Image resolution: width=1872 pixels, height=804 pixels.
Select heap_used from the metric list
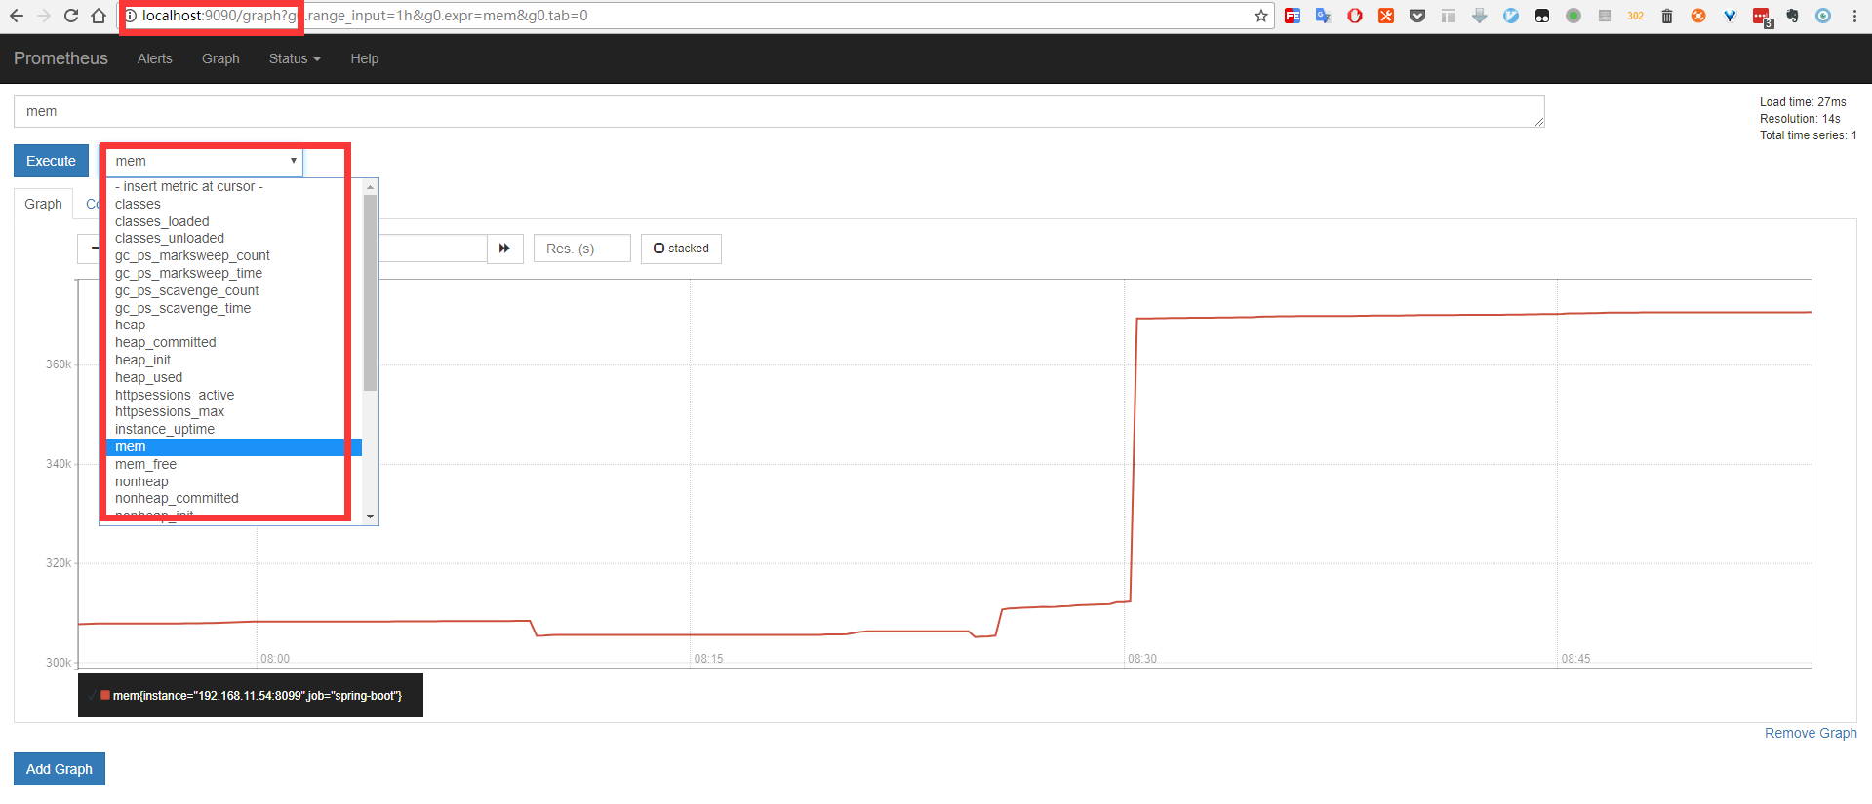[x=148, y=377]
